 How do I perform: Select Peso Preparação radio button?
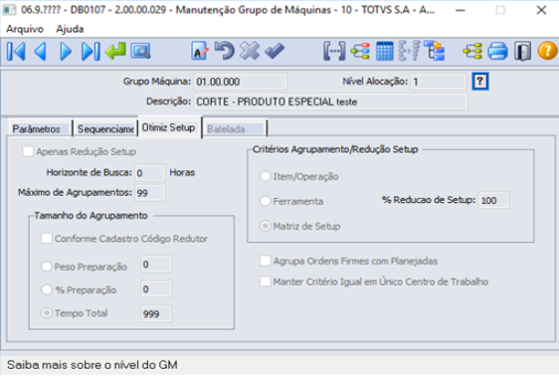47,267
